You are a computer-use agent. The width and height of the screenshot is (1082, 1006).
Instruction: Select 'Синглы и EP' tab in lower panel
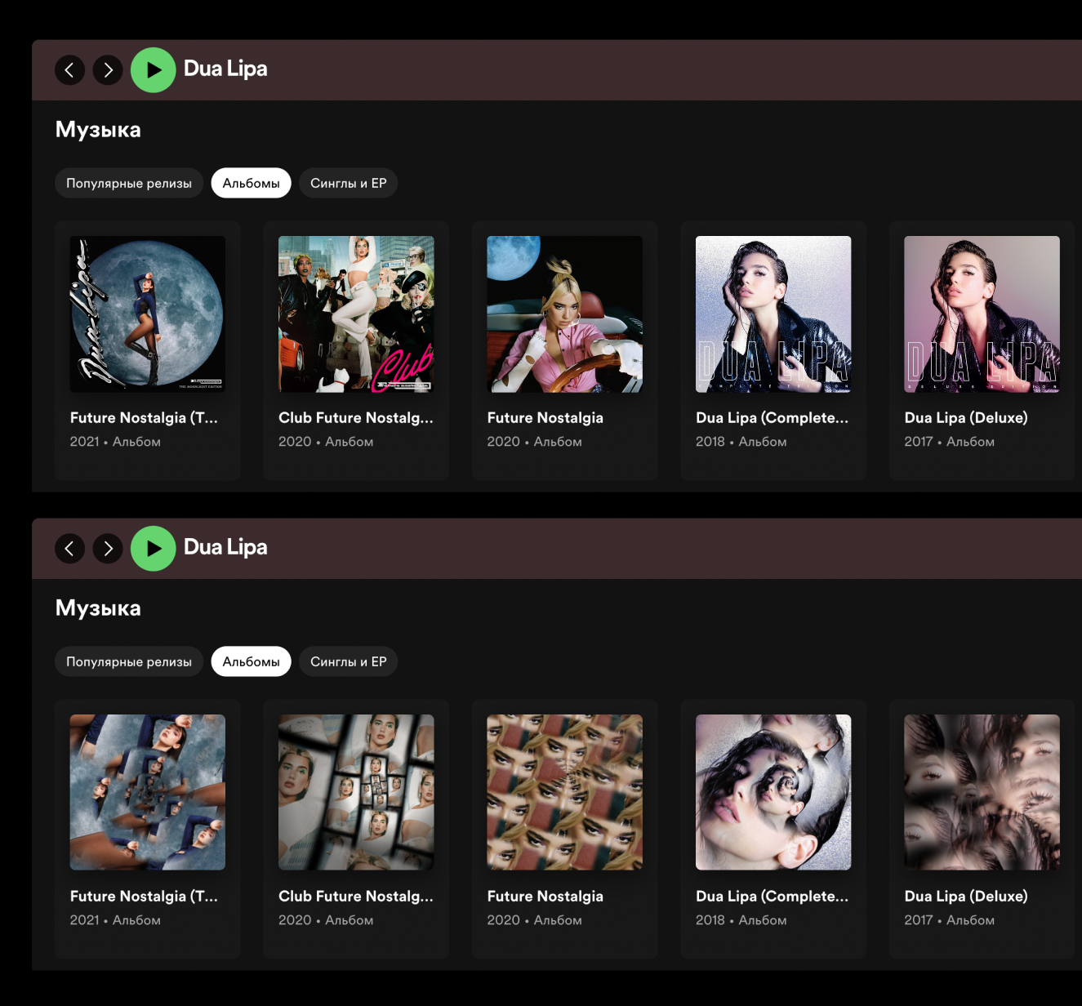[349, 661]
